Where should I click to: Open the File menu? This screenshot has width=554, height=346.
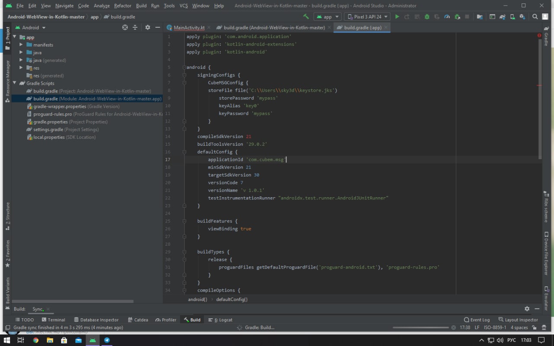[x=20, y=6]
